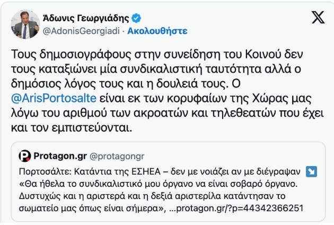The image size is (334, 225).
Task: Click the blue verified badge
Action: [x=136, y=18]
